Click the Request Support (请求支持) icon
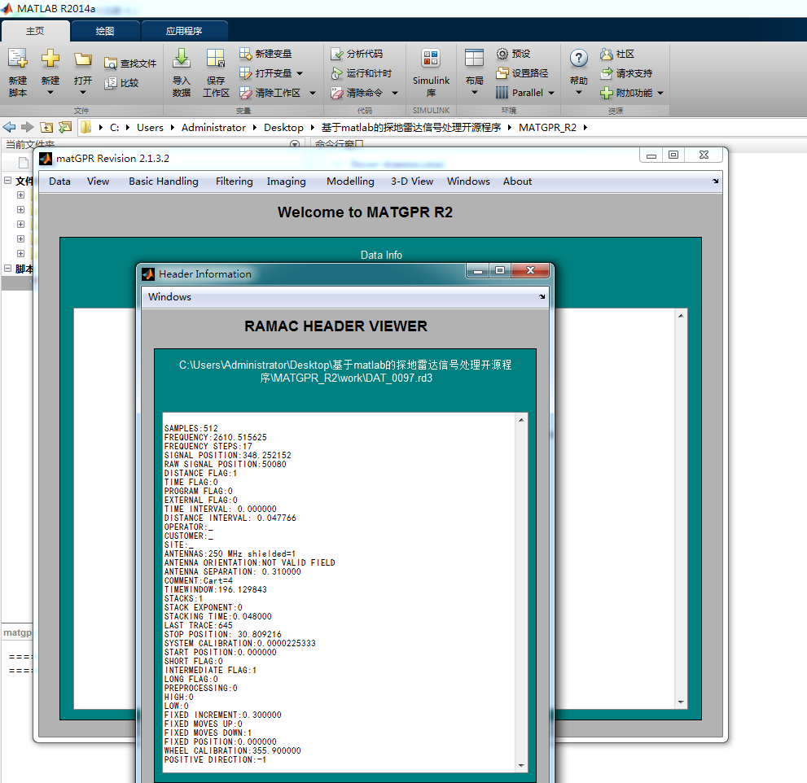The height and width of the screenshot is (783, 807). pyautogui.click(x=607, y=73)
